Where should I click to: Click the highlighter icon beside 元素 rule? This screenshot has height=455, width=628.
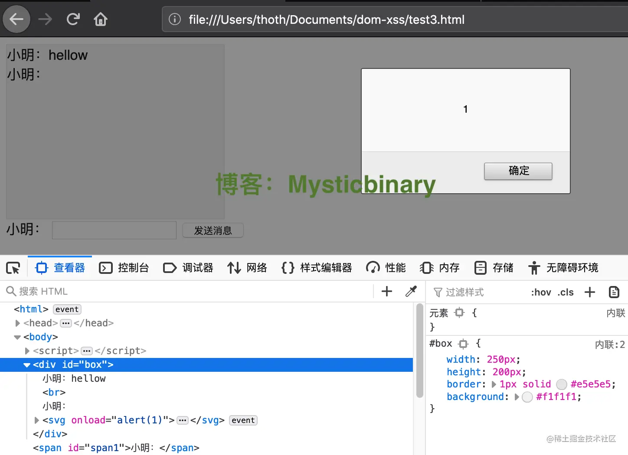(460, 312)
